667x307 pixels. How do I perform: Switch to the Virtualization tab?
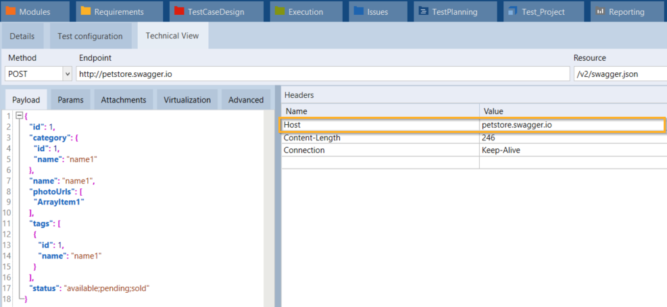point(187,100)
